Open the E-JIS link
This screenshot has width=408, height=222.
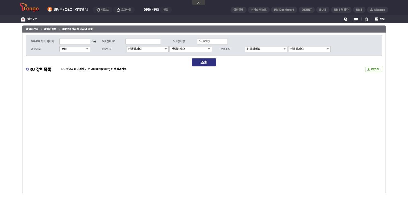click(x=323, y=10)
